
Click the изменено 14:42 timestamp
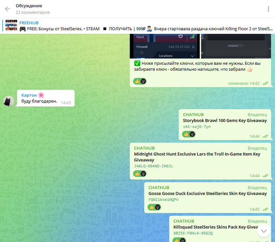pyautogui.click(x=244, y=83)
